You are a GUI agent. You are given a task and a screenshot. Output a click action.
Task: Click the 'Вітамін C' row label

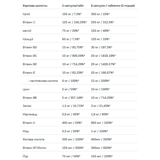point(29,23)
